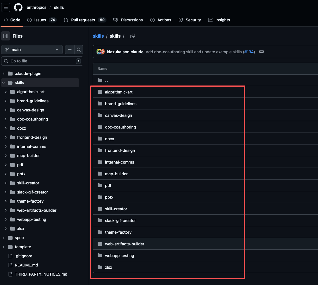Expand the spec folder chevron

coord(3,238)
